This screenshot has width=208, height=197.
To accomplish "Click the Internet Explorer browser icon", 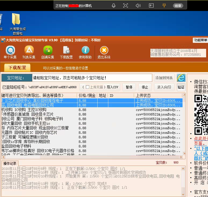I will [181, 78].
